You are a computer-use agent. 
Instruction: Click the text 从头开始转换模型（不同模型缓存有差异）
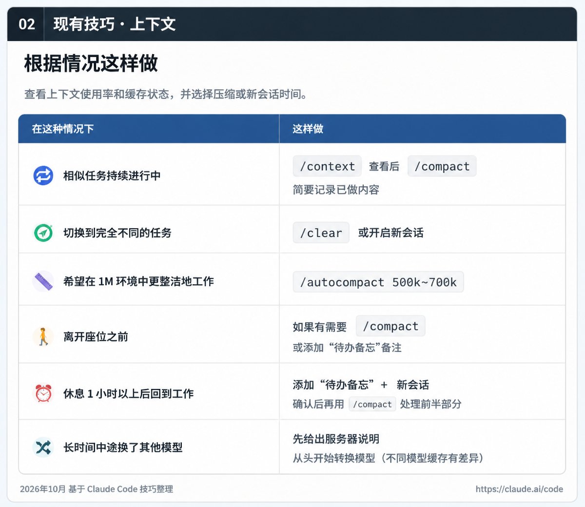pyautogui.click(x=389, y=458)
